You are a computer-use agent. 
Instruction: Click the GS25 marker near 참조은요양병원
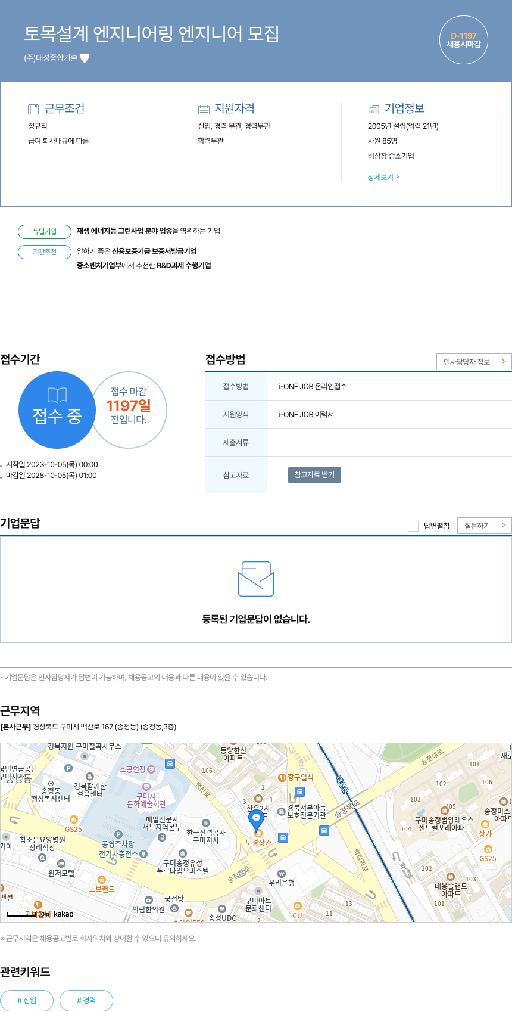[x=74, y=819]
